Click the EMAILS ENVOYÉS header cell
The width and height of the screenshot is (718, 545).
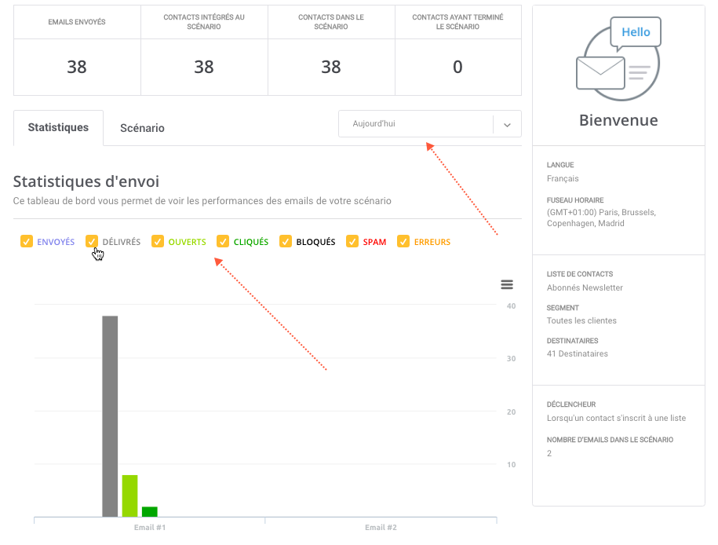point(77,22)
